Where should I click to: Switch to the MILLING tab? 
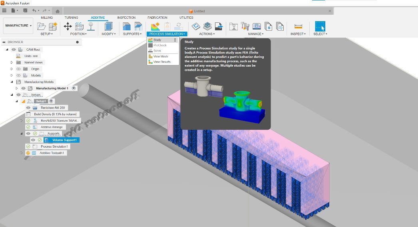point(47,18)
